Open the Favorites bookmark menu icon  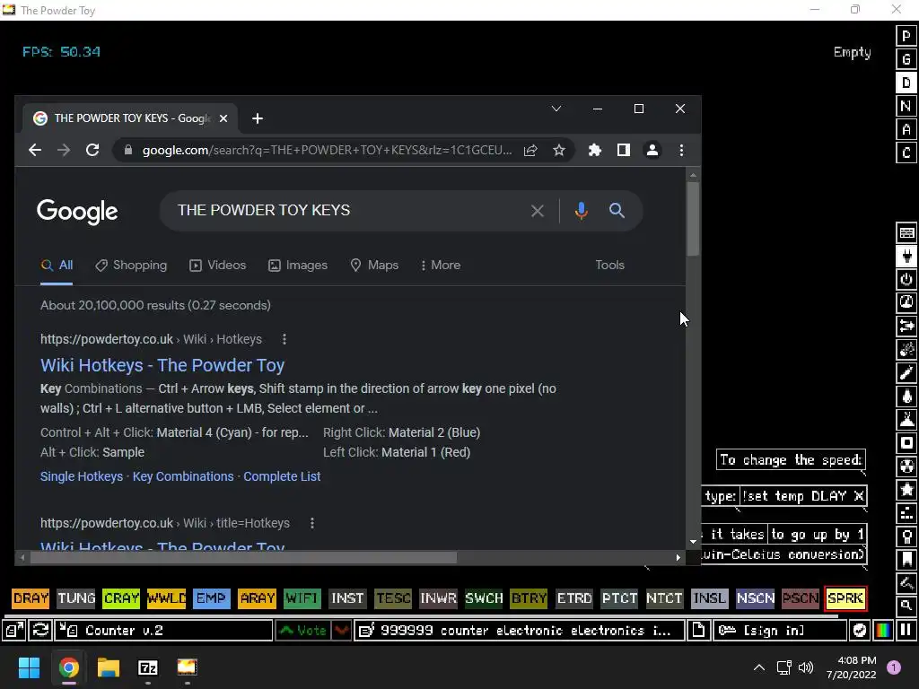[906, 560]
